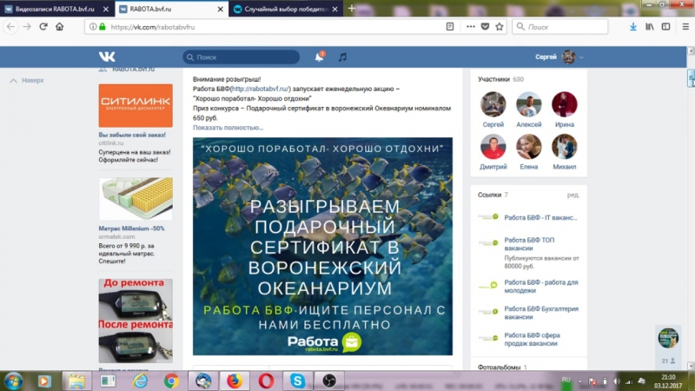Launch Google Chrome from taskbar
Viewport: 695px width, 391px height.
[x=171, y=381]
